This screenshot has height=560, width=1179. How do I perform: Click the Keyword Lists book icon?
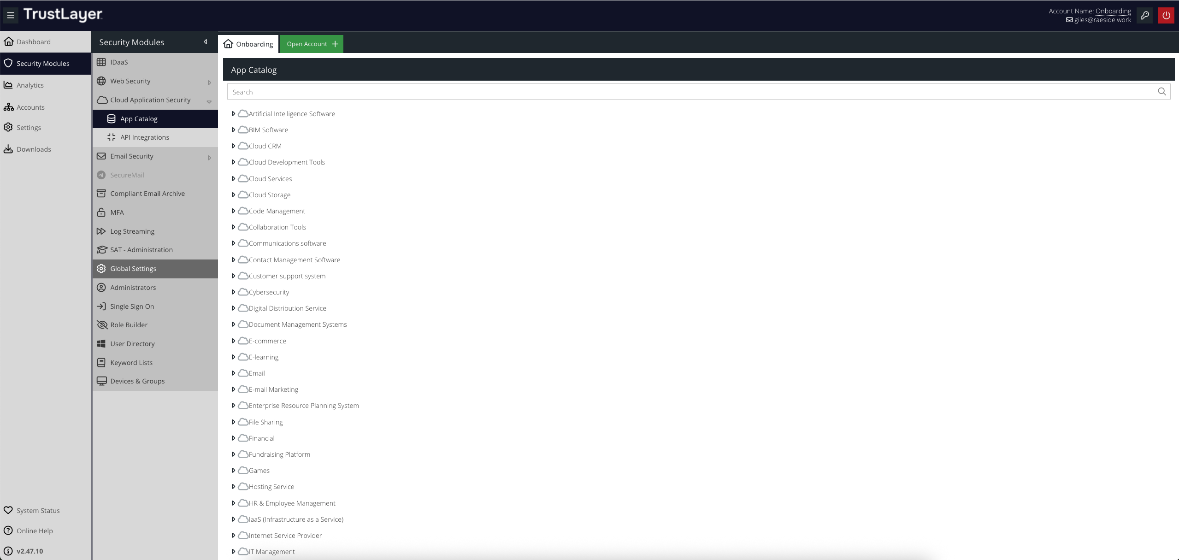[101, 363]
